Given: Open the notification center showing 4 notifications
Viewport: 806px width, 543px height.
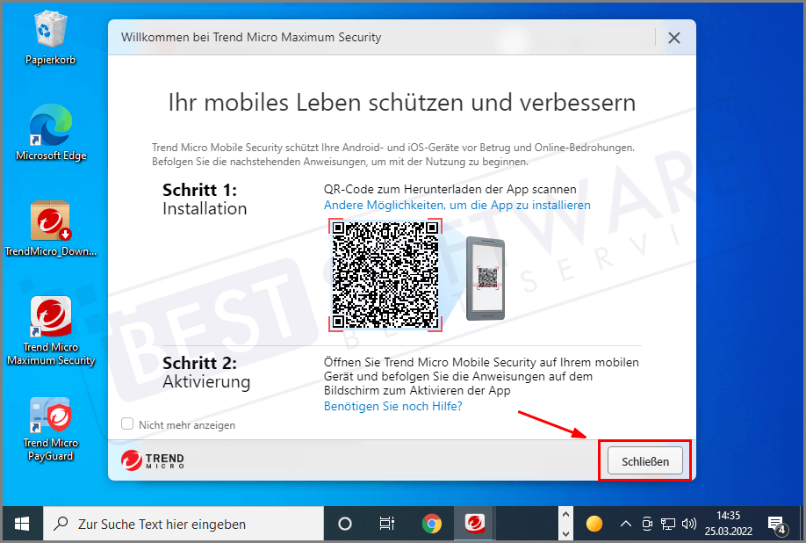Looking at the screenshot, I should (x=776, y=523).
